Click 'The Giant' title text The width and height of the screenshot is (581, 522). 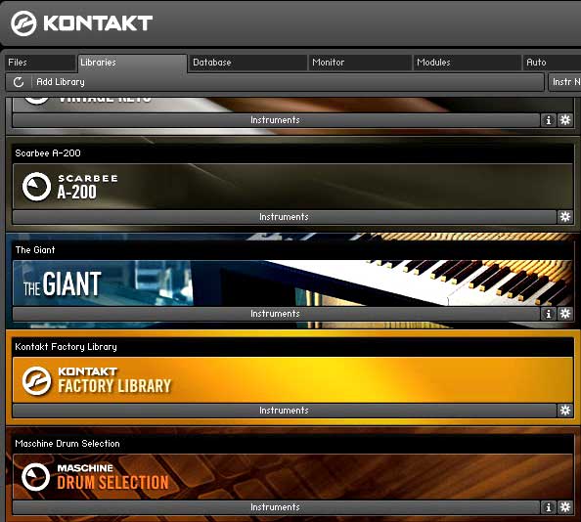(x=35, y=250)
